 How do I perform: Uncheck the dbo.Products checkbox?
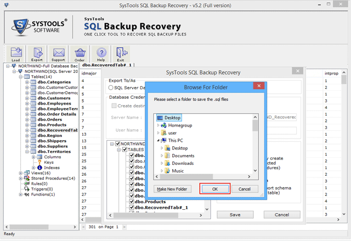coord(132,202)
